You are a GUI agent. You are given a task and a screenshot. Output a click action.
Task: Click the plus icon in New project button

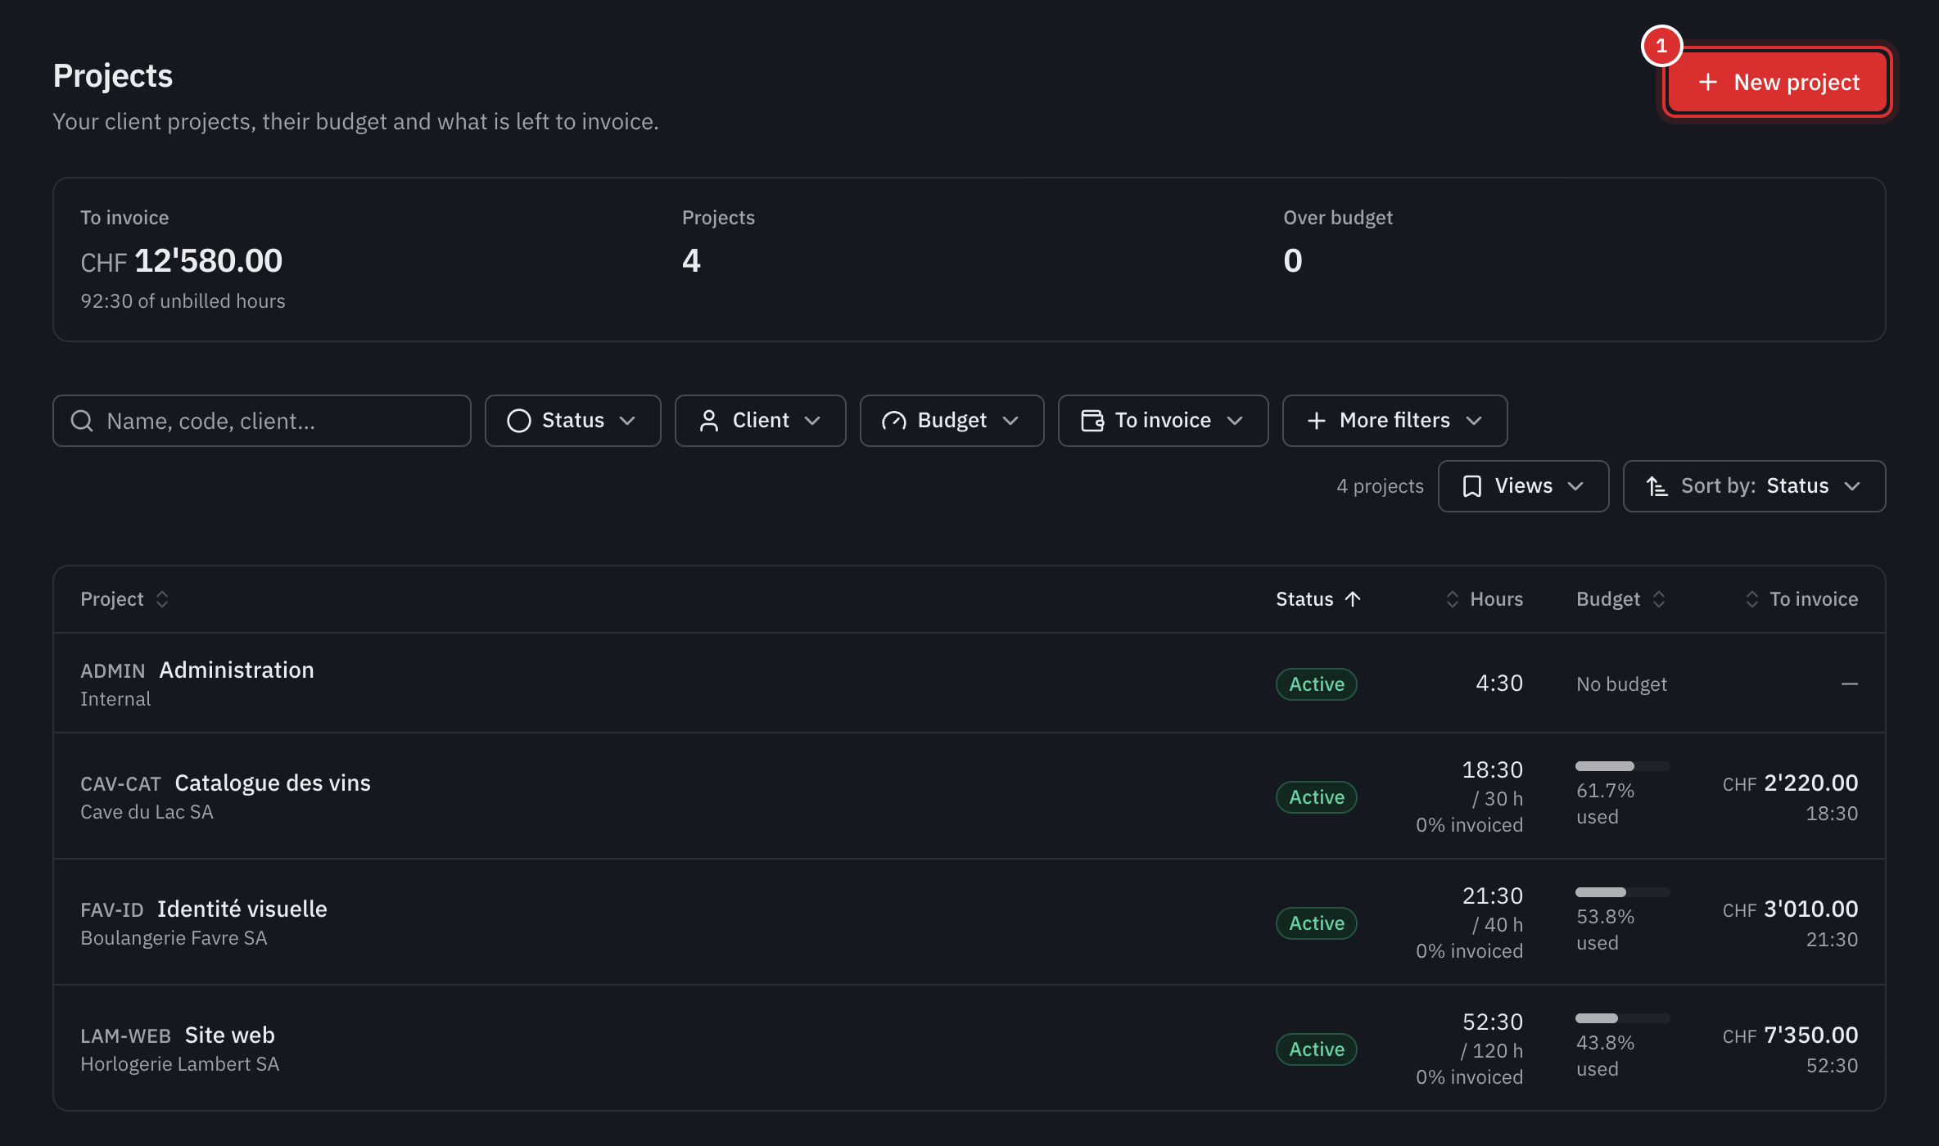point(1708,82)
